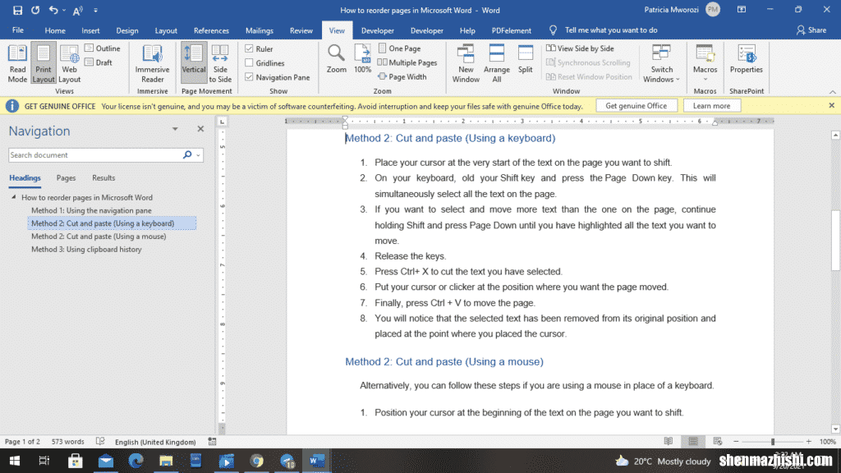This screenshot has height=473, width=841.
Task: Open Draft view
Action: (x=99, y=62)
